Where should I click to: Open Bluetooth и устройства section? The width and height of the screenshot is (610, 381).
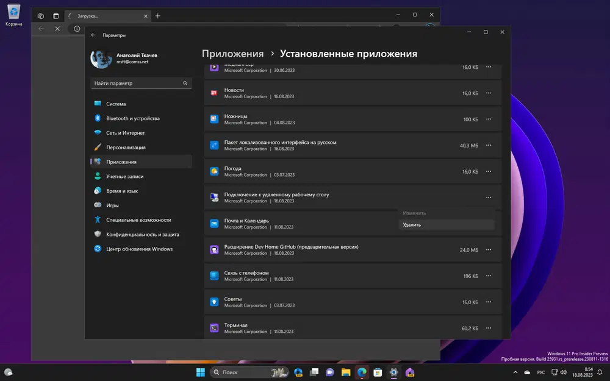coord(142,118)
